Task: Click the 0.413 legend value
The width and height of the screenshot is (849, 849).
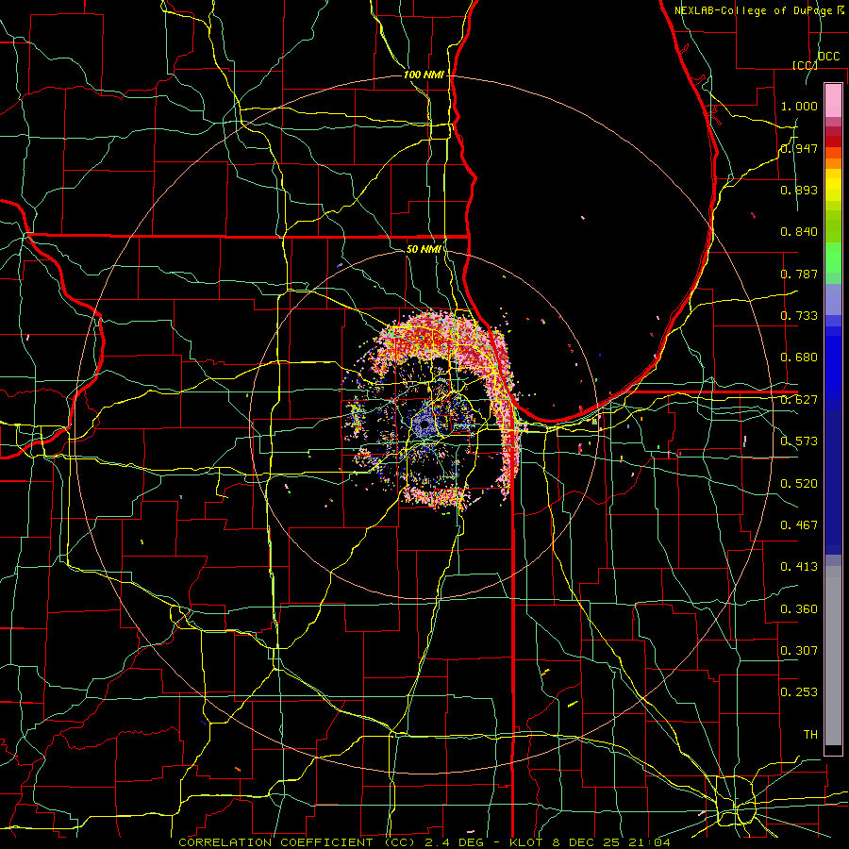Action: (799, 567)
